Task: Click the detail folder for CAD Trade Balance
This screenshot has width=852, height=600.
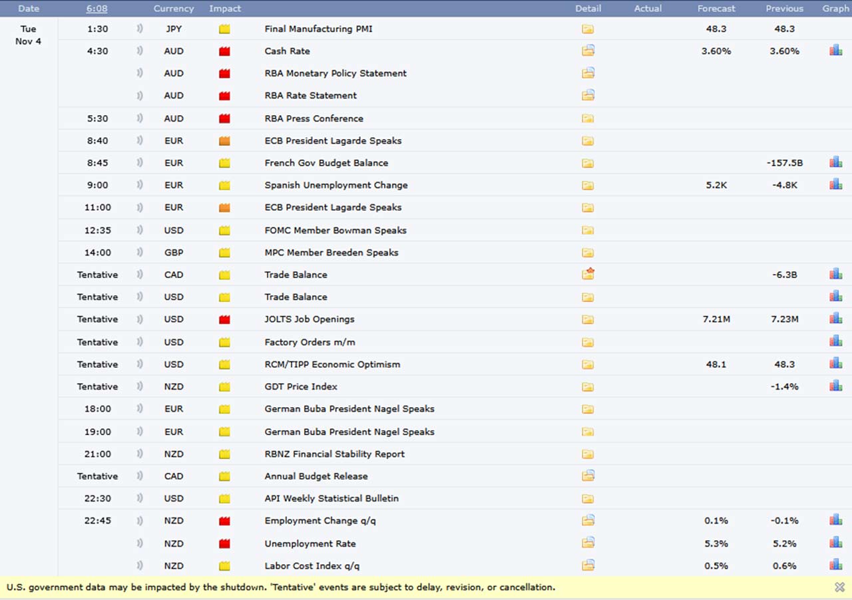Action: click(x=588, y=274)
